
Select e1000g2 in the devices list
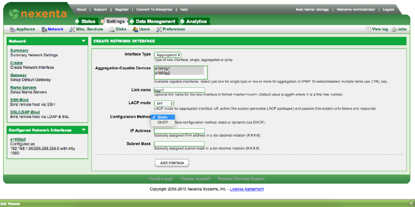pos(162,73)
